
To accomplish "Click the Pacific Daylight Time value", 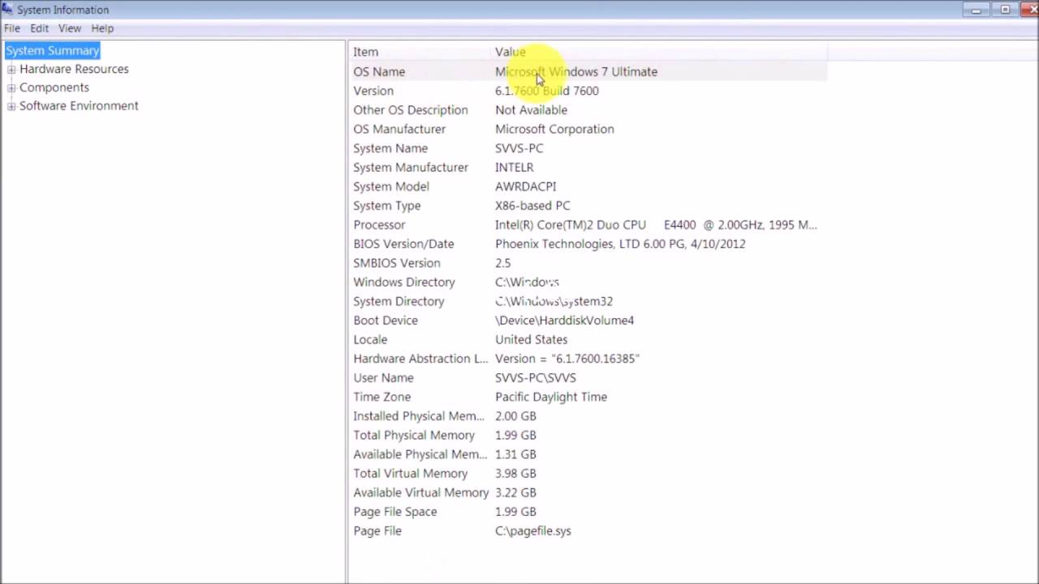I will coord(551,397).
